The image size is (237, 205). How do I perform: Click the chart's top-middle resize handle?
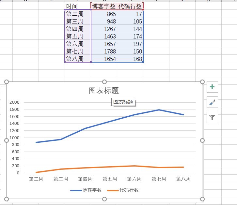[104, 82]
